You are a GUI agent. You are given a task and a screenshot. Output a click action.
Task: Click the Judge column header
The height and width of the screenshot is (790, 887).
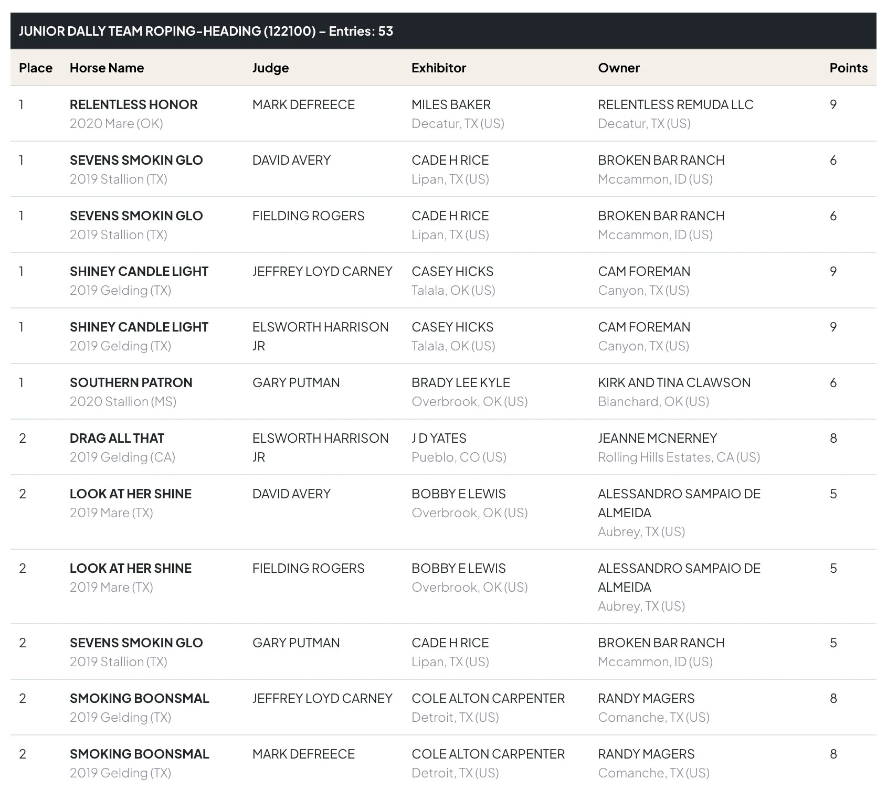(x=270, y=68)
